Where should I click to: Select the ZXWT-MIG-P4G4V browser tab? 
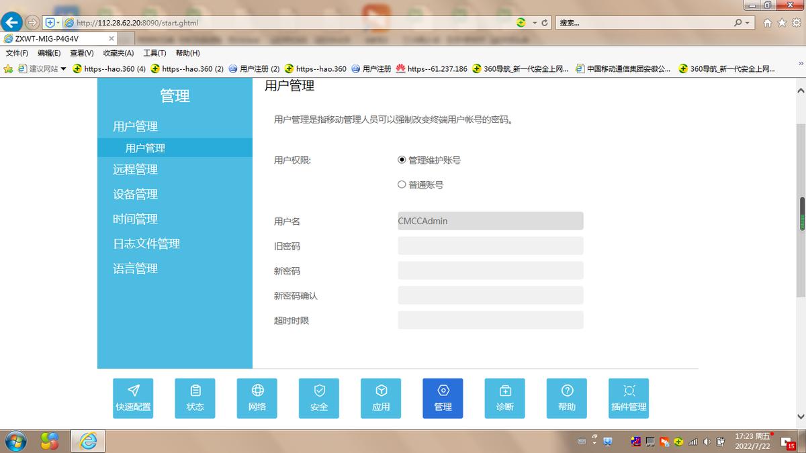click(47, 38)
